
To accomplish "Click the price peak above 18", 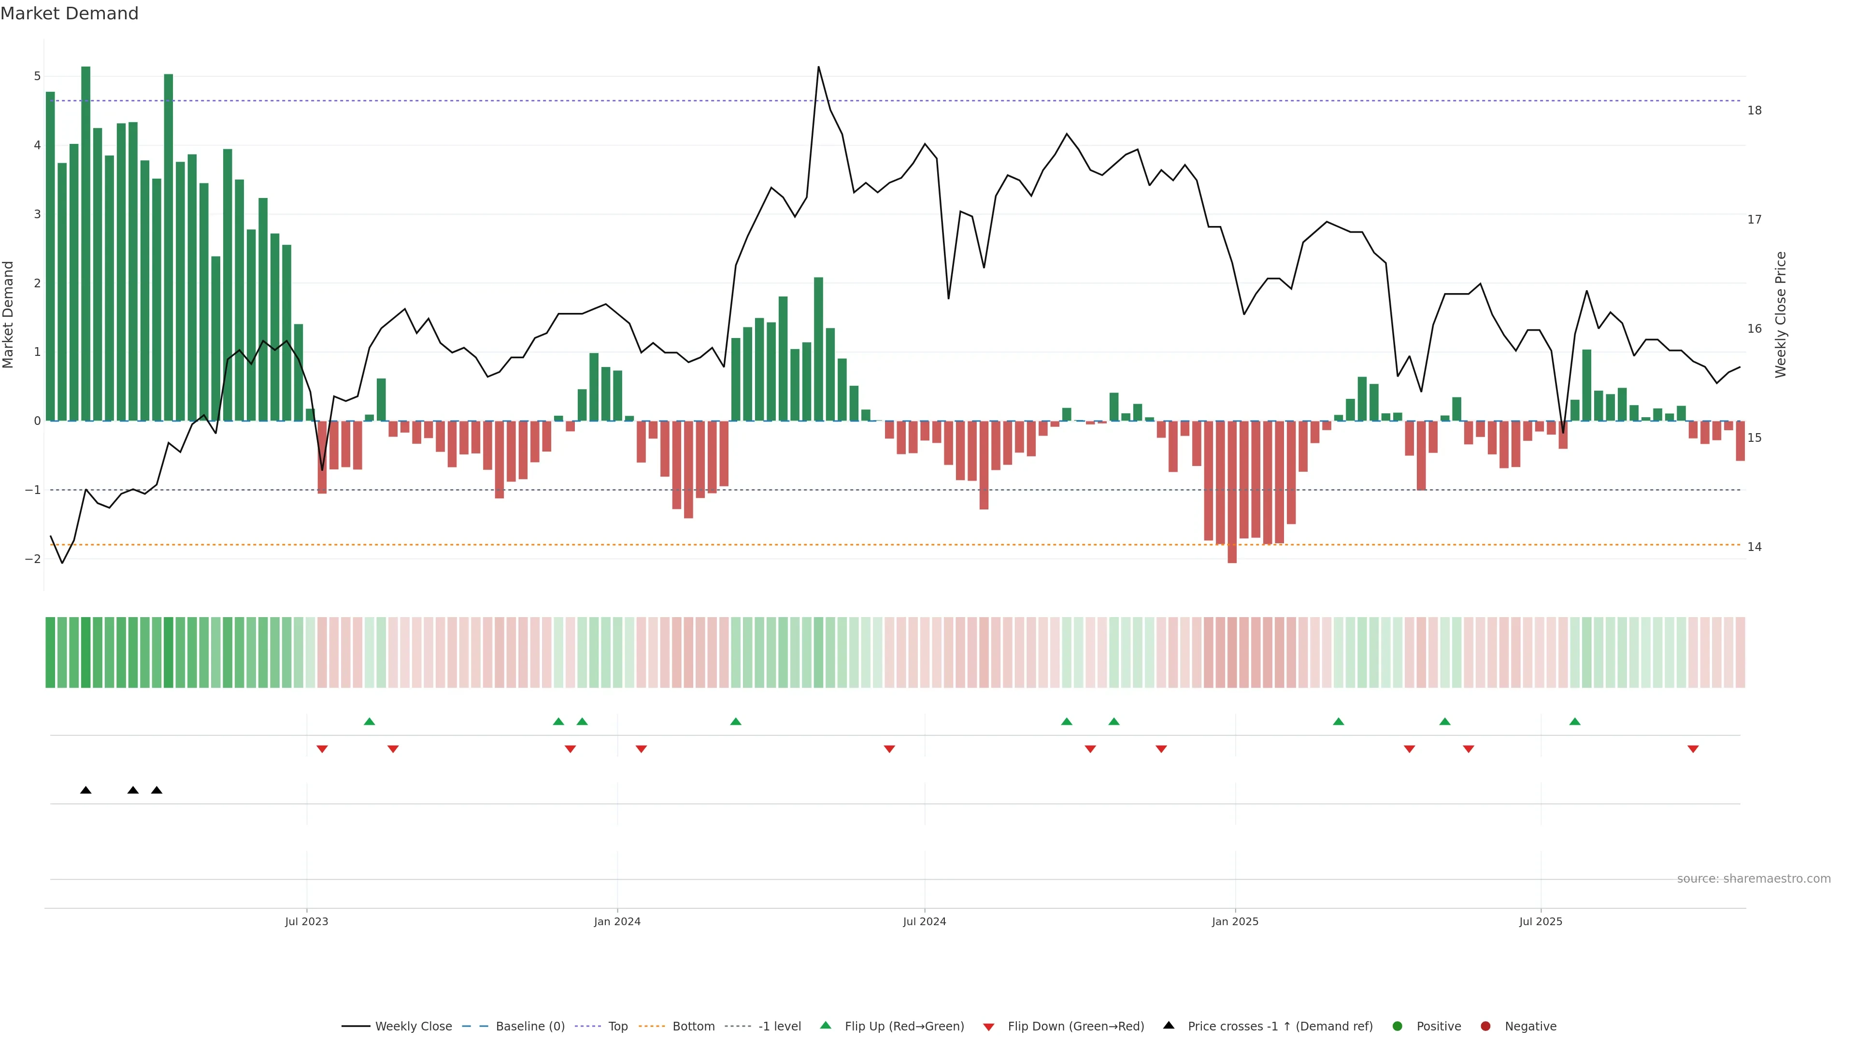I will (818, 68).
